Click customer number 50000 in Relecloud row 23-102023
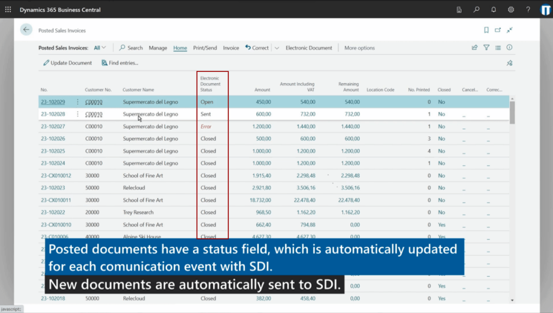 tap(92, 188)
